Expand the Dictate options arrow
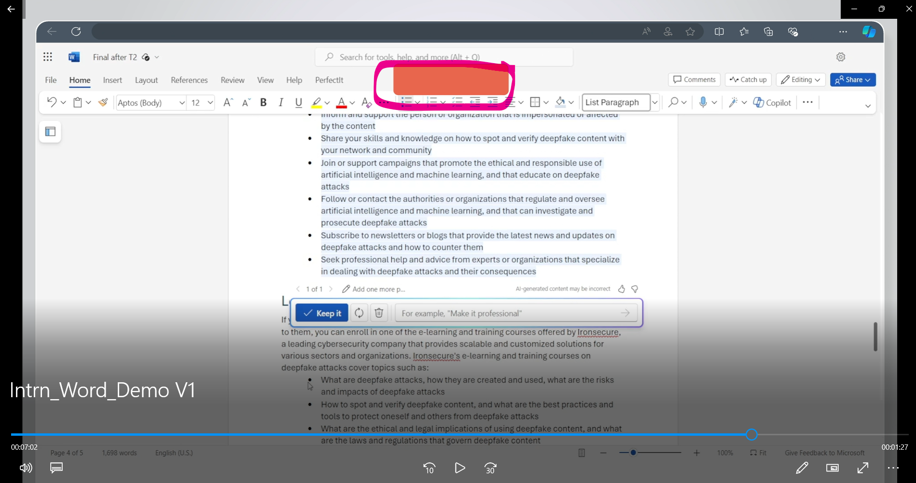 tap(714, 102)
